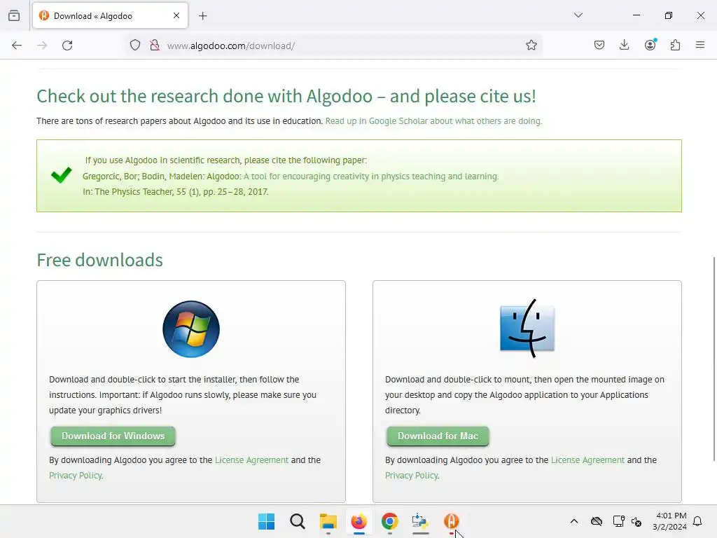Open the clock showing 4:01 PM
The image size is (717, 538).
670,521
